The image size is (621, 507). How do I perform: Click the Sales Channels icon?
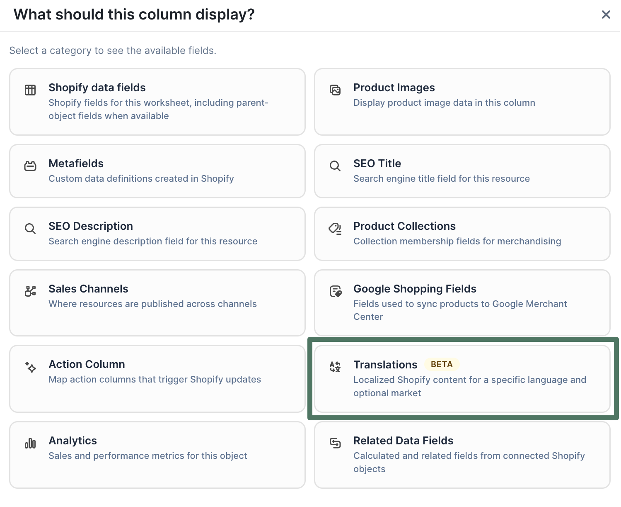[30, 291]
